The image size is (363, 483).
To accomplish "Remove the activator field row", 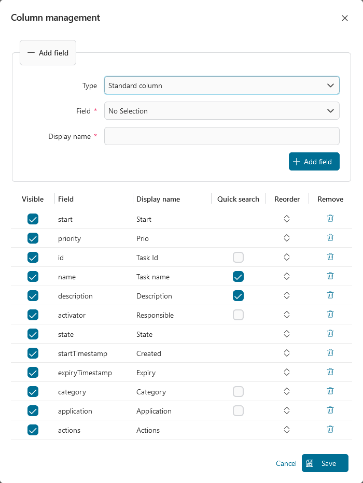I will pyautogui.click(x=330, y=314).
